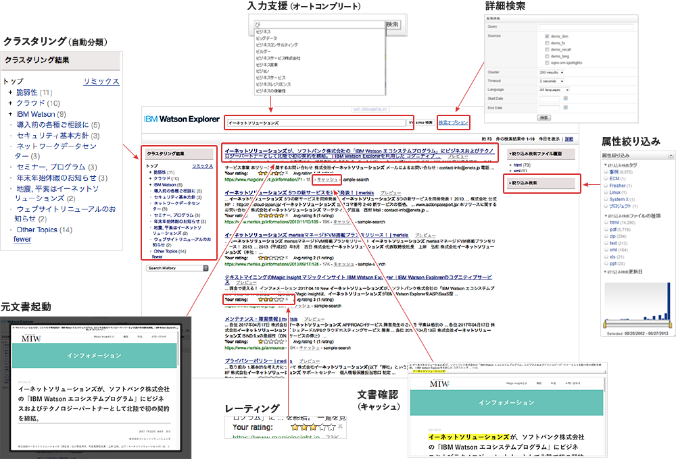This screenshot has width=676, height=459.
Task: Click Vivisimo 検索 button in main window
Action: click(x=420, y=123)
